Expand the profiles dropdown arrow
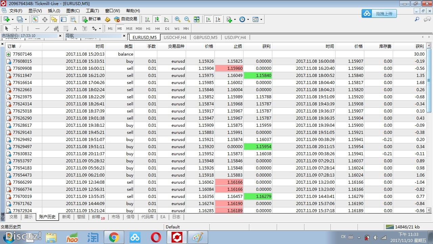 (26, 19)
